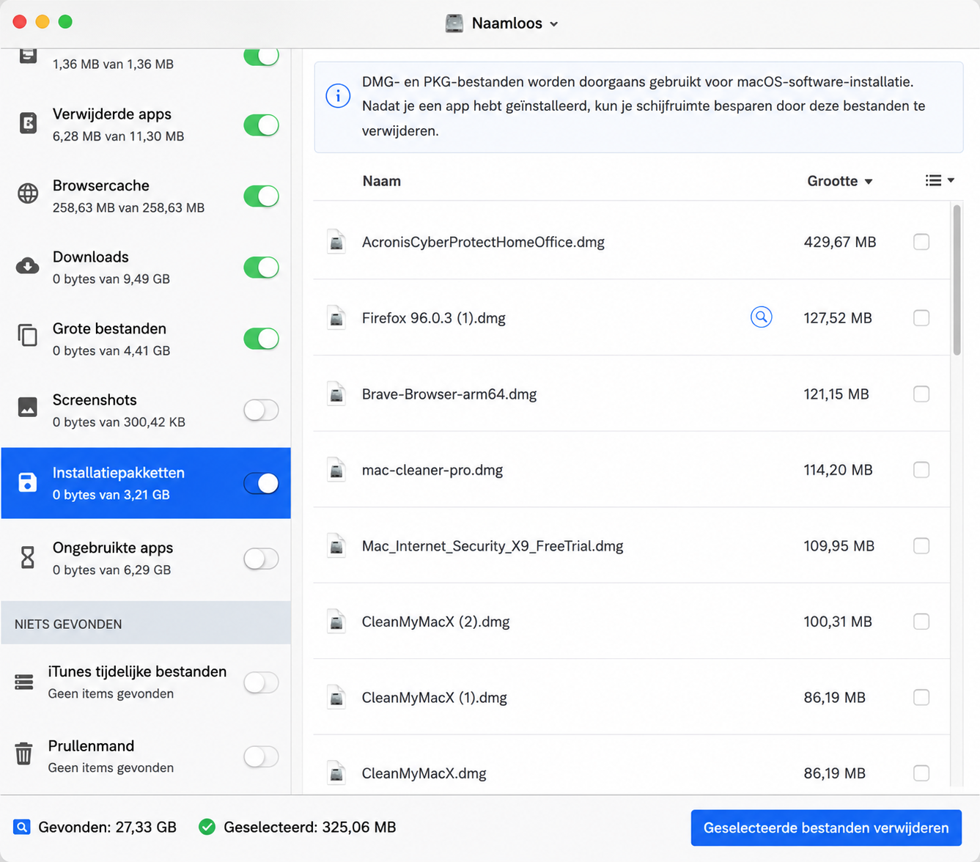Click the Gevonden magnifier icon in status bar

pyautogui.click(x=22, y=828)
